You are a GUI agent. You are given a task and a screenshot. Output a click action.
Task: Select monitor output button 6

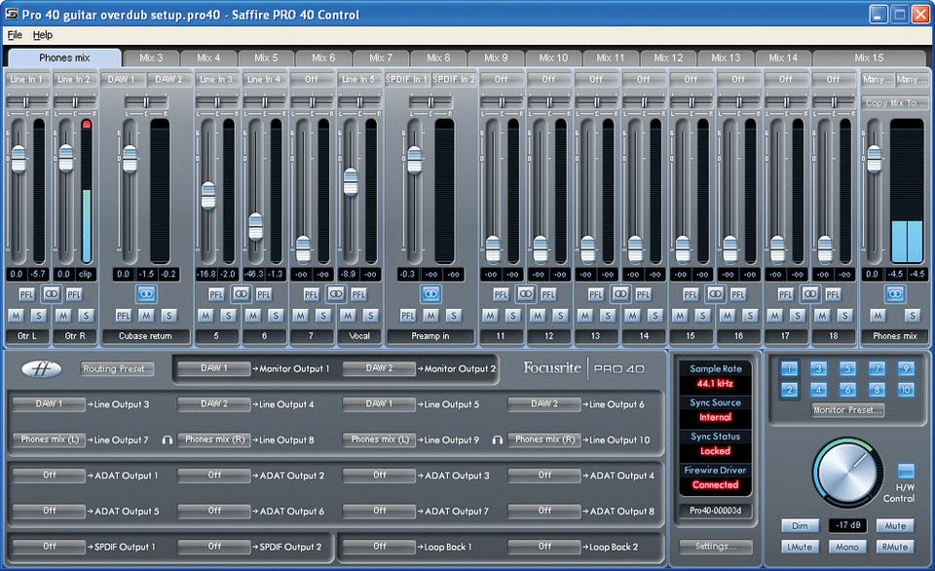[847, 390]
